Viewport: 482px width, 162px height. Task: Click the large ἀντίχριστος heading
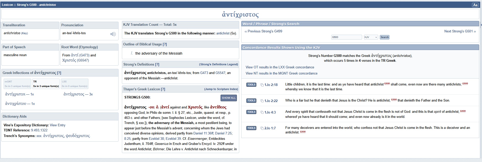point(240,14)
